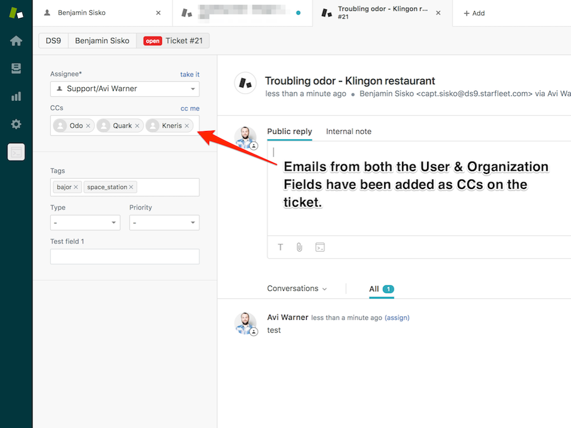
Task: Switch to the Internal note tab
Action: [x=349, y=132]
